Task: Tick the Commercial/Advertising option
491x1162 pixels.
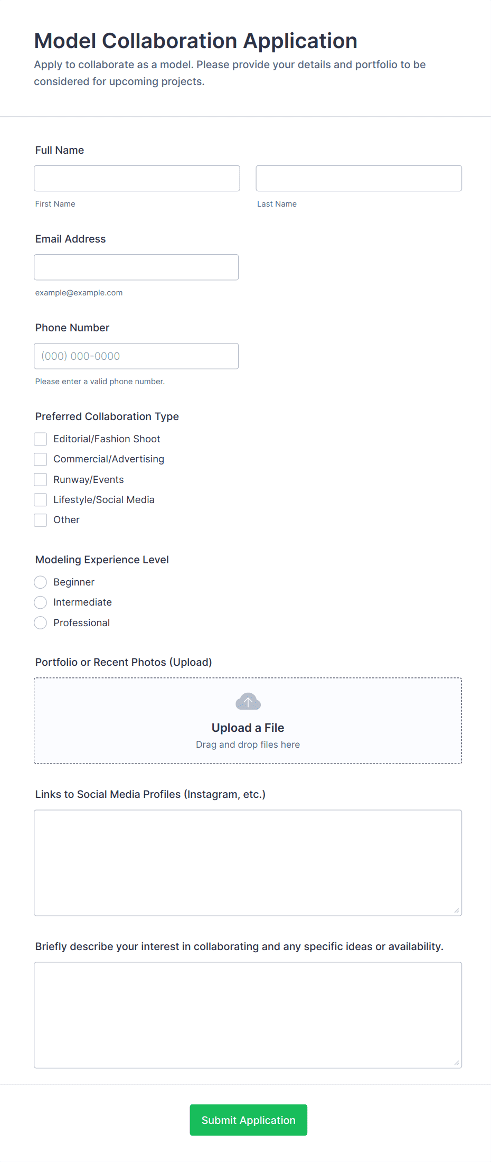Action: 41,459
